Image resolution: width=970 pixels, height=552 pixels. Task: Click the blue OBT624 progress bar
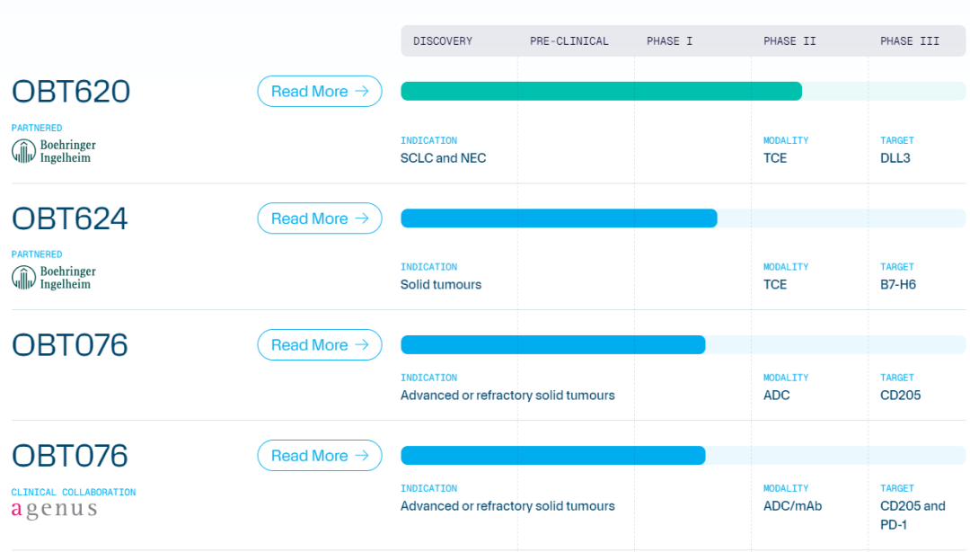[559, 218]
